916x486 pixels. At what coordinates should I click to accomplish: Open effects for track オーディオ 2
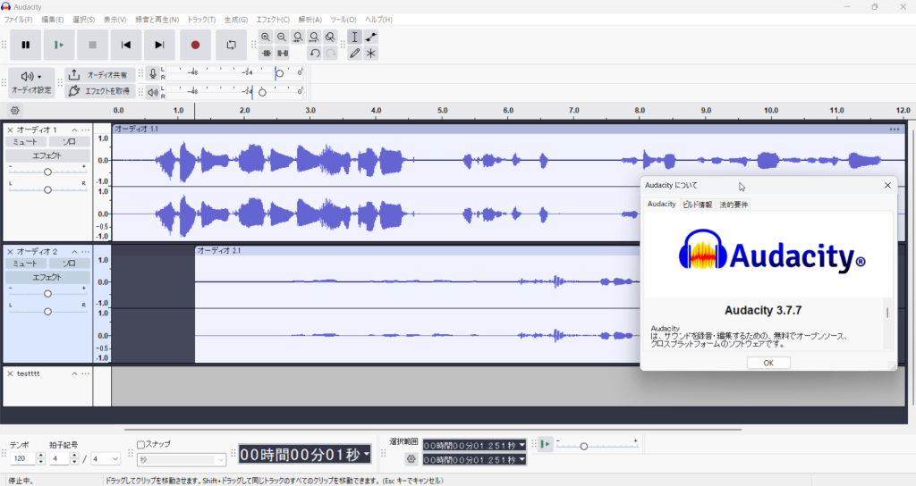pyautogui.click(x=47, y=277)
